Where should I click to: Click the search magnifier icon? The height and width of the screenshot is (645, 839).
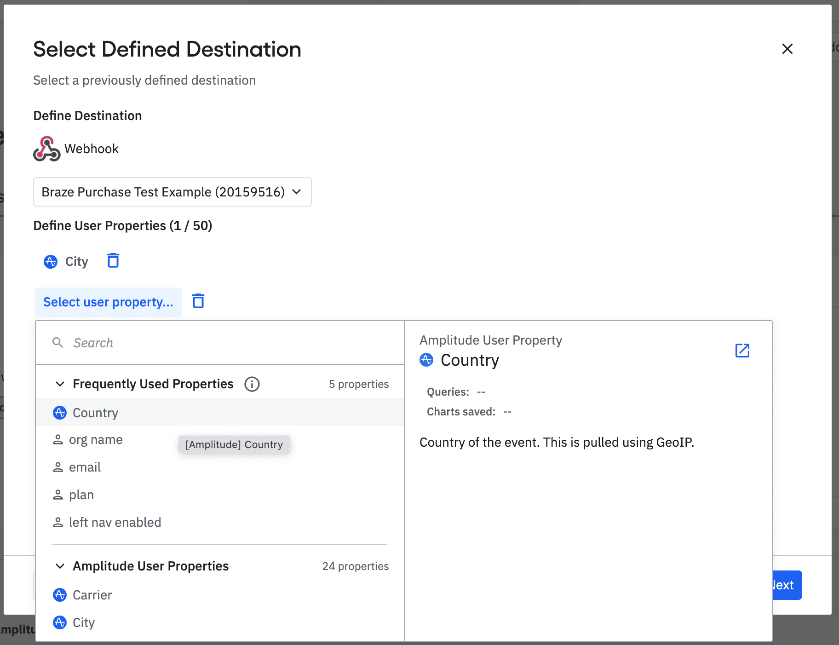pyautogui.click(x=57, y=343)
